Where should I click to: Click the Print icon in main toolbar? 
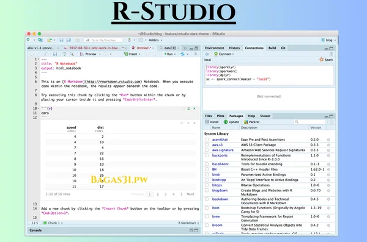pyautogui.click(x=78, y=40)
